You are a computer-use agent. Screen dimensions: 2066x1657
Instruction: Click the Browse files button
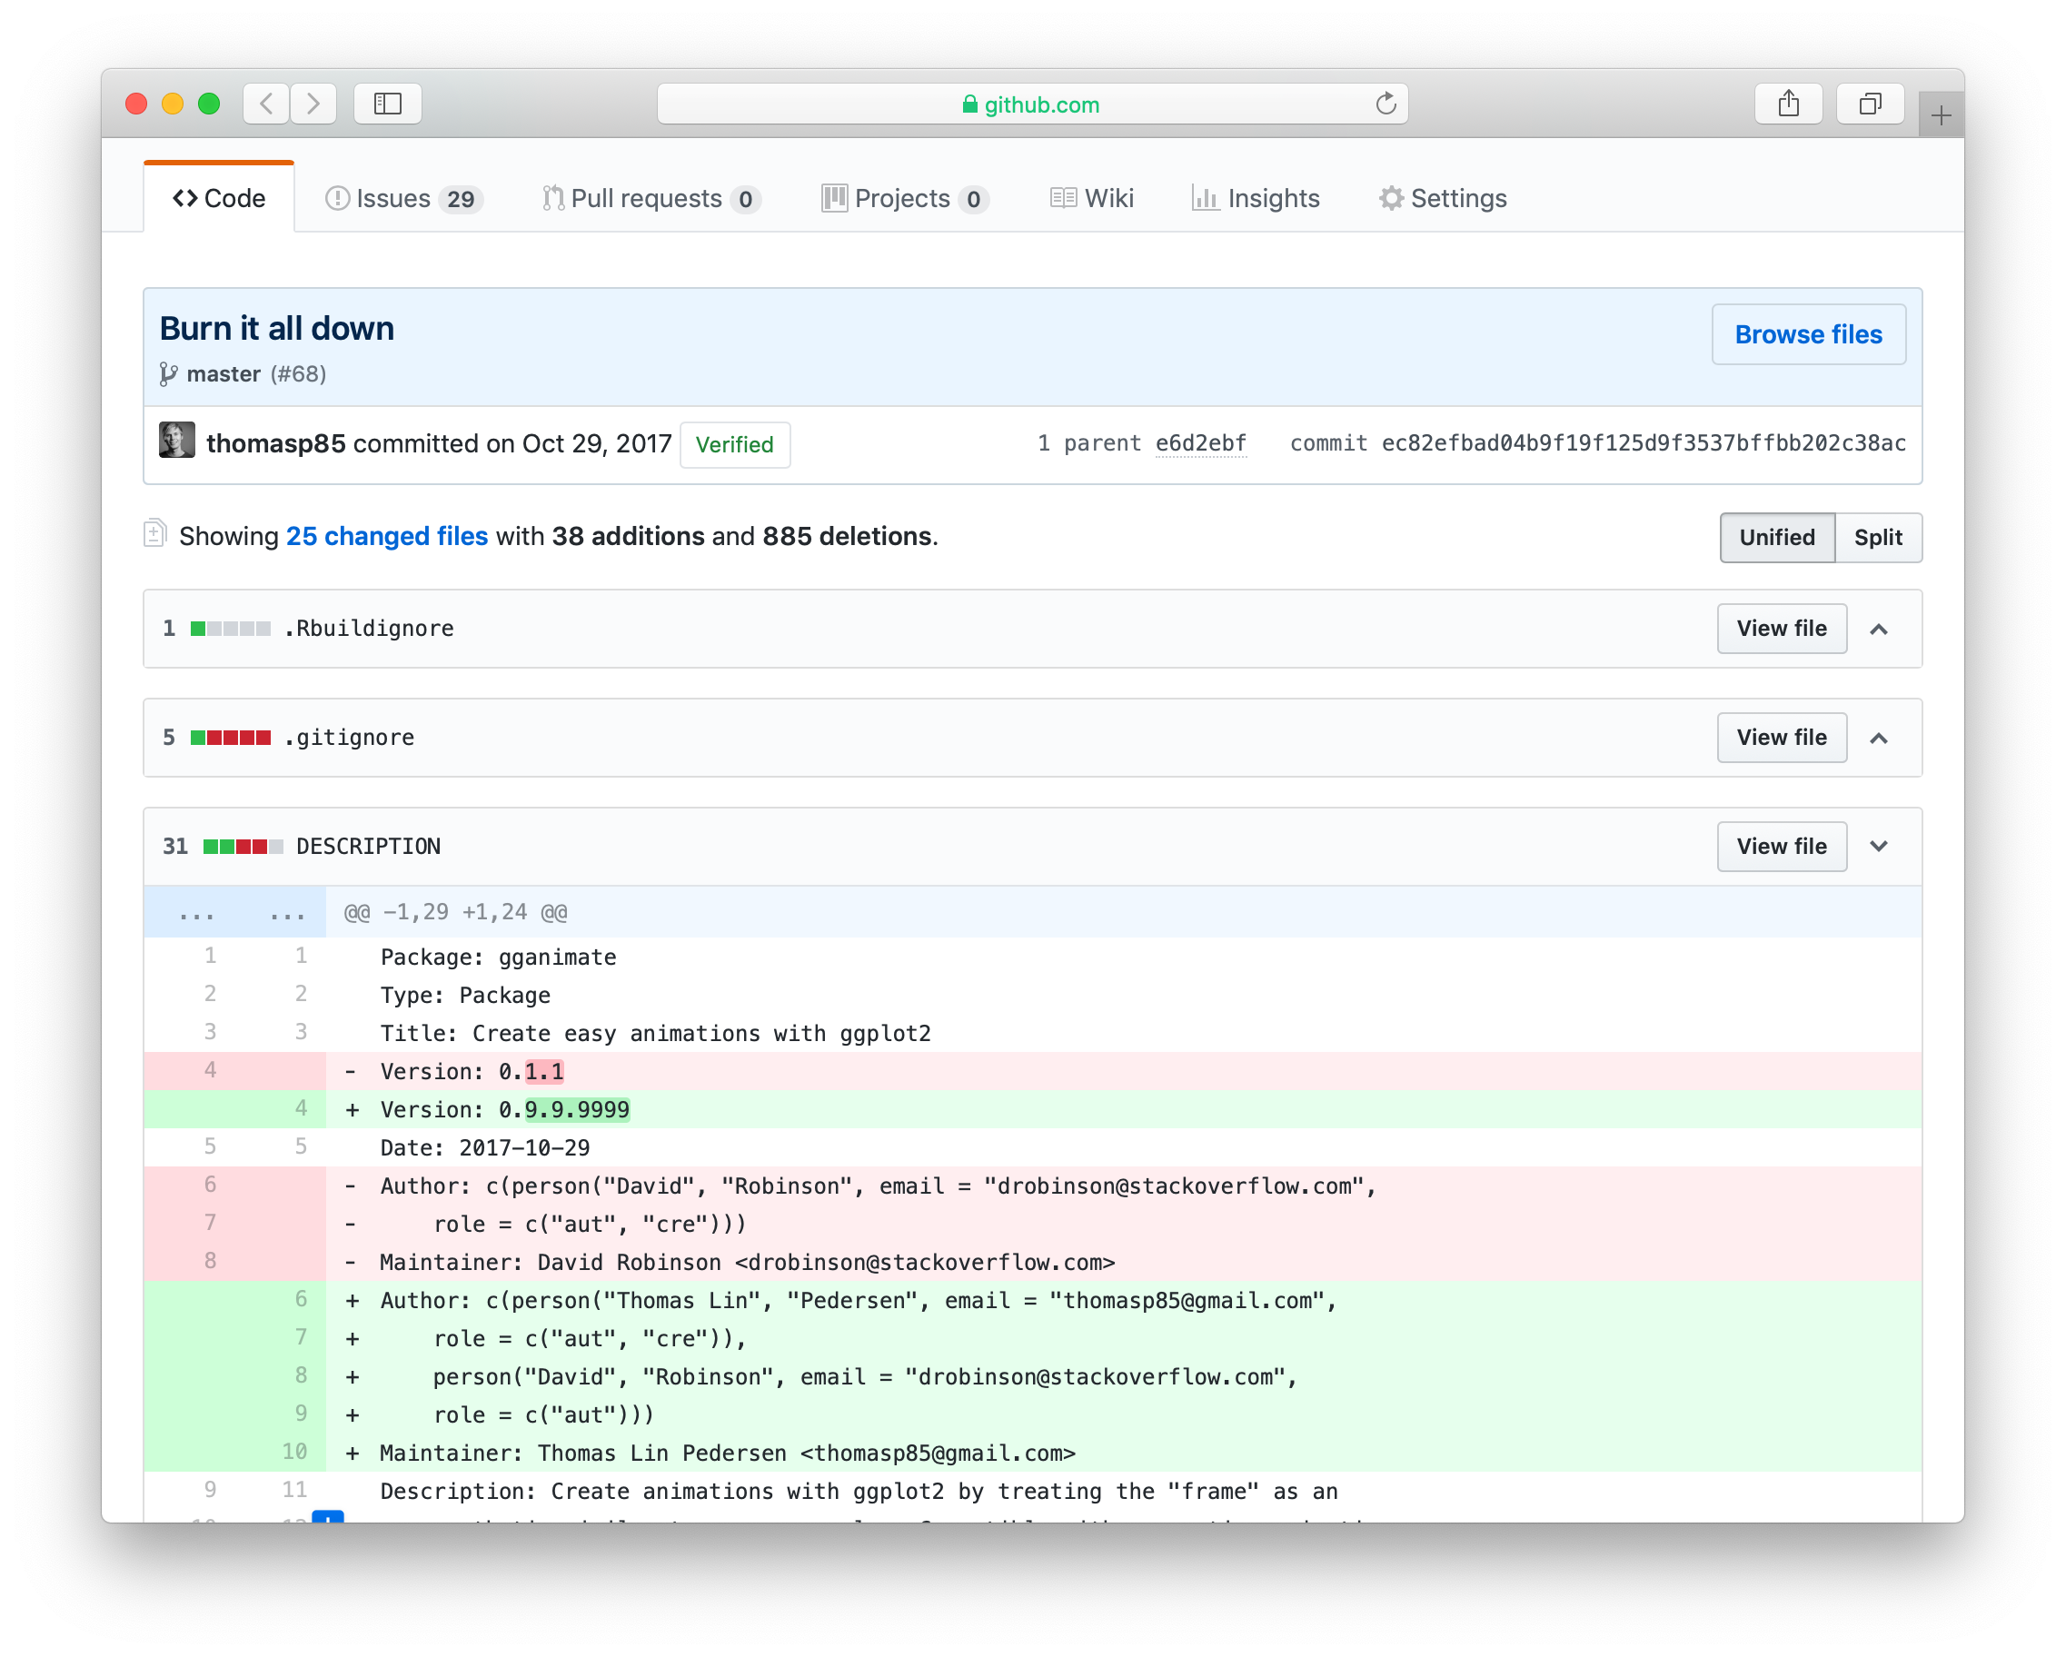coord(1808,334)
